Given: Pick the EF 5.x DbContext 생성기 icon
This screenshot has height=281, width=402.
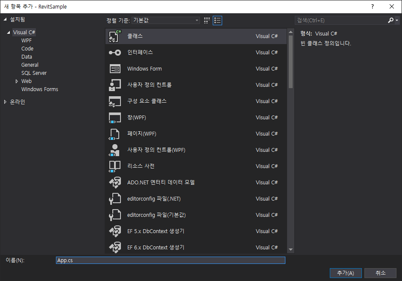Looking at the screenshot, I should 115,231.
